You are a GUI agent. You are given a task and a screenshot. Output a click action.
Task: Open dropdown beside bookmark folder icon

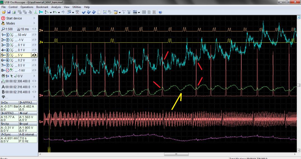[120, 13]
